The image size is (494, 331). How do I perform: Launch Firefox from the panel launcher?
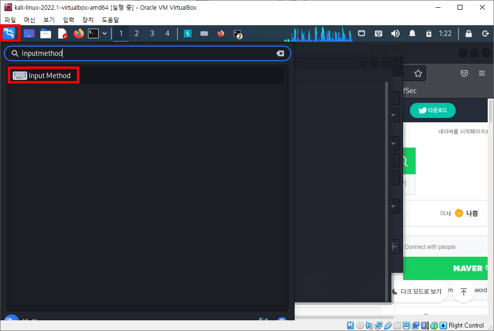tap(79, 33)
